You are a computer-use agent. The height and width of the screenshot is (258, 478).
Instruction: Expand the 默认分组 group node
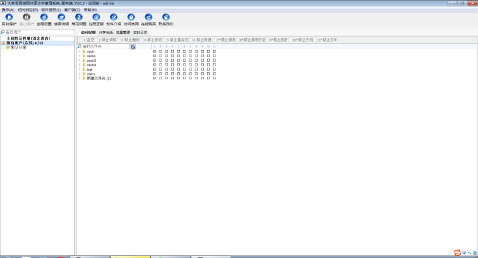[x=3, y=47]
